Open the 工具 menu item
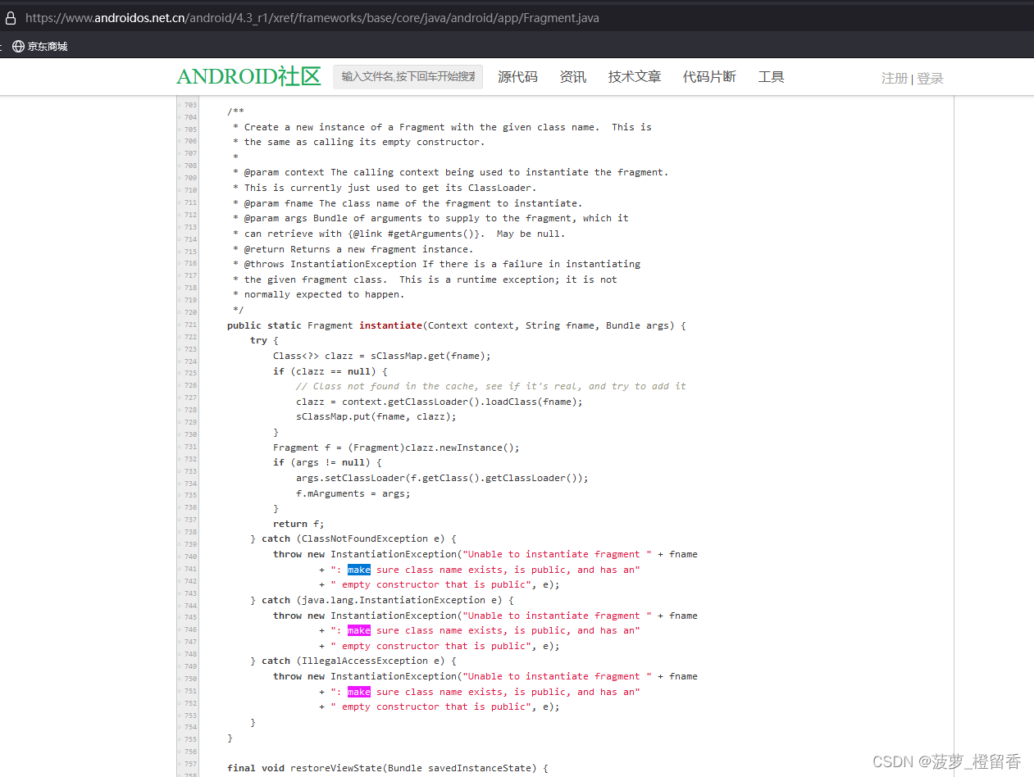This screenshot has width=1034, height=777. [x=771, y=76]
